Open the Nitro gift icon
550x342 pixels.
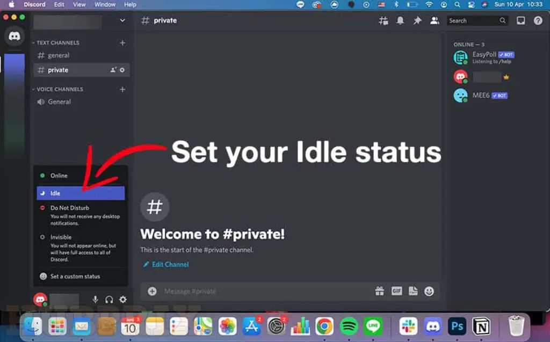coord(380,291)
